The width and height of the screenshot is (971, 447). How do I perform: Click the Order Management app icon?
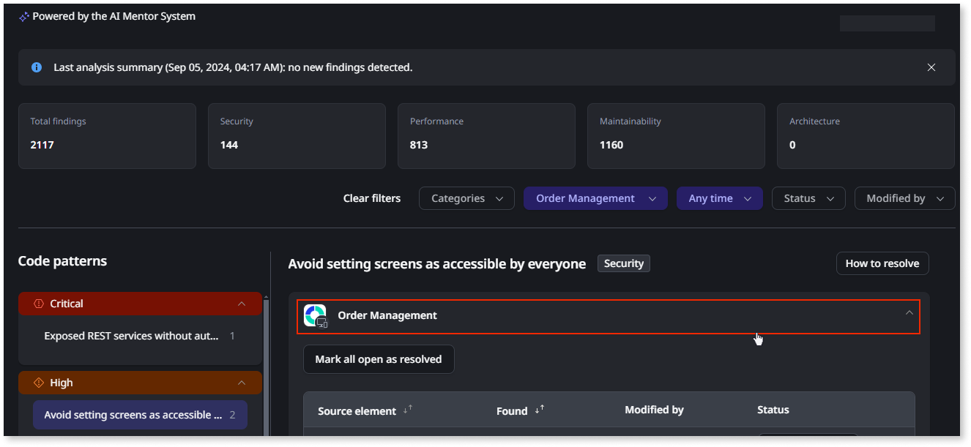tap(316, 315)
